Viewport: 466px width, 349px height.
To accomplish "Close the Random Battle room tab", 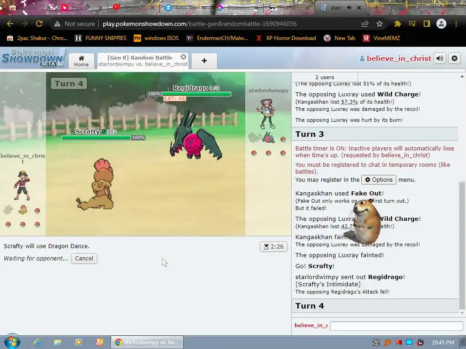I will 183,57.
